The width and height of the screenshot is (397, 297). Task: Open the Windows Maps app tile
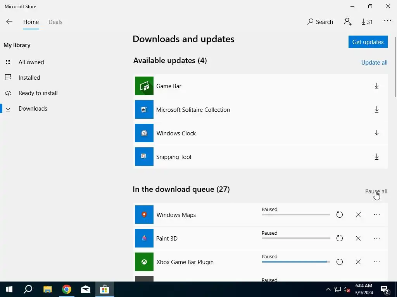click(144, 214)
